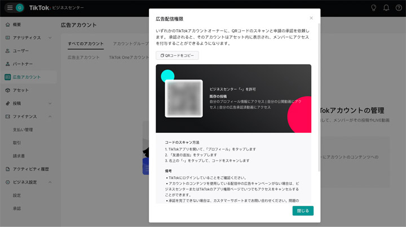This screenshot has height=227, width=406.
Task: Open the hamburger menu icon
Action: [10, 8]
